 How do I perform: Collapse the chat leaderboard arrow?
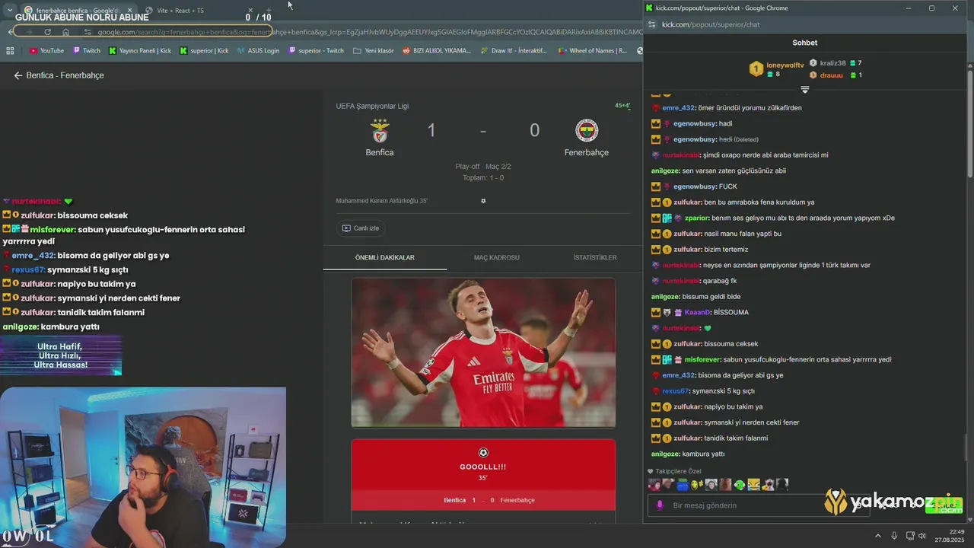click(805, 89)
